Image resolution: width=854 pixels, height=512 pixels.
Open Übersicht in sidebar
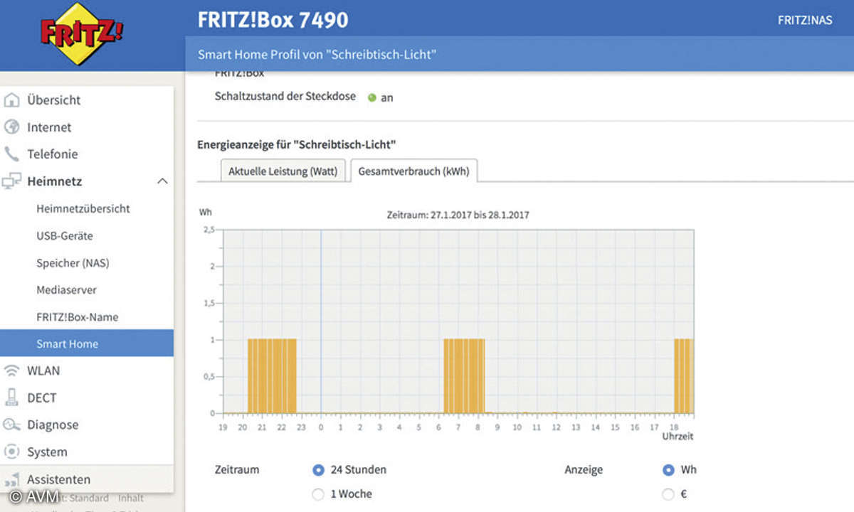point(54,100)
